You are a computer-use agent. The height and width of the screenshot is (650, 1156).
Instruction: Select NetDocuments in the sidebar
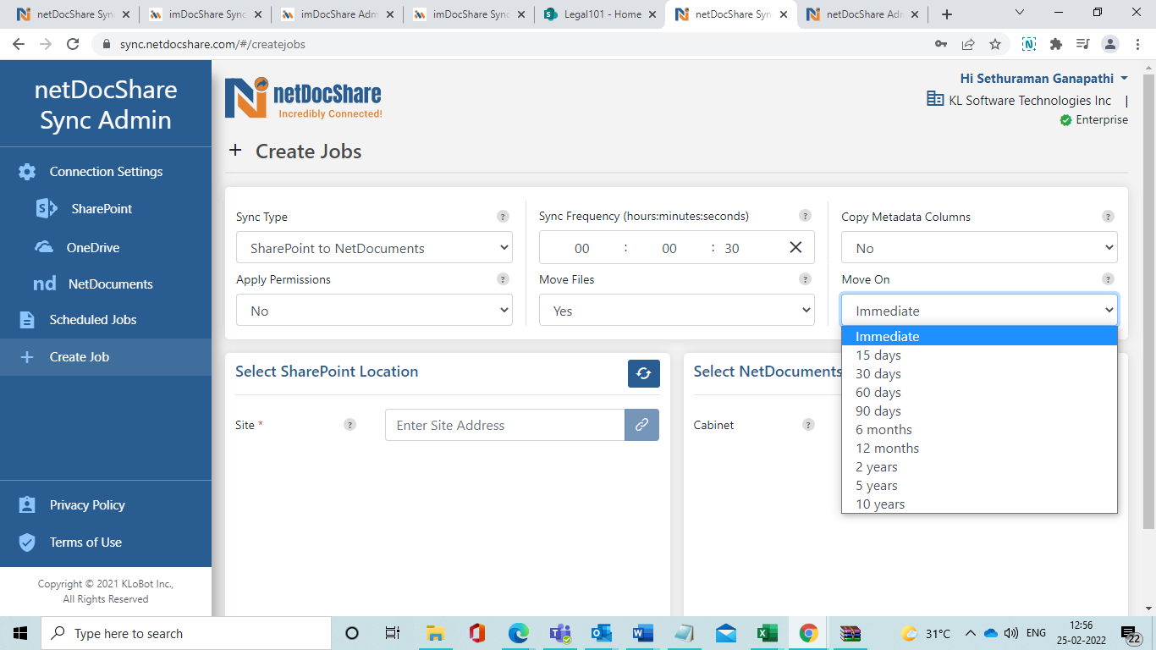pyautogui.click(x=110, y=284)
